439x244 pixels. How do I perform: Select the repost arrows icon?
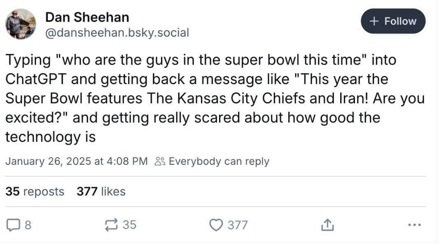111,225
